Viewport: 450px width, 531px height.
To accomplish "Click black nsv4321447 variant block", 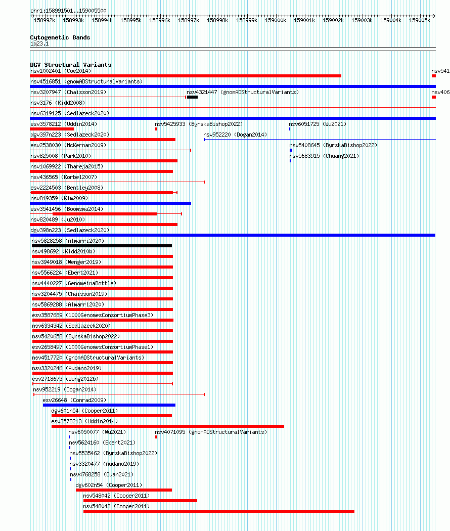I will tap(192, 97).
